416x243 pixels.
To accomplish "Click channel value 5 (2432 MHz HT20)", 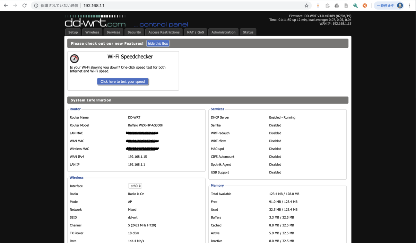I will coord(142,225).
